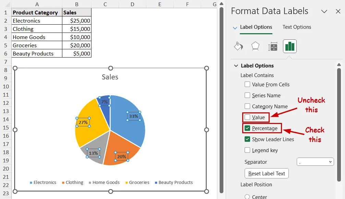The height and width of the screenshot is (199, 345).
Task: Select Beauty Products legend entry
Action: pyautogui.click(x=174, y=182)
